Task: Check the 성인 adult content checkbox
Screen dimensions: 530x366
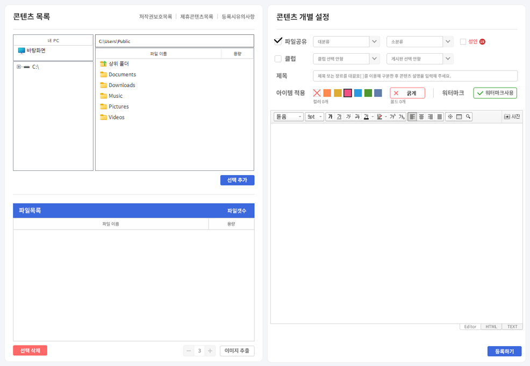Action: [463, 41]
